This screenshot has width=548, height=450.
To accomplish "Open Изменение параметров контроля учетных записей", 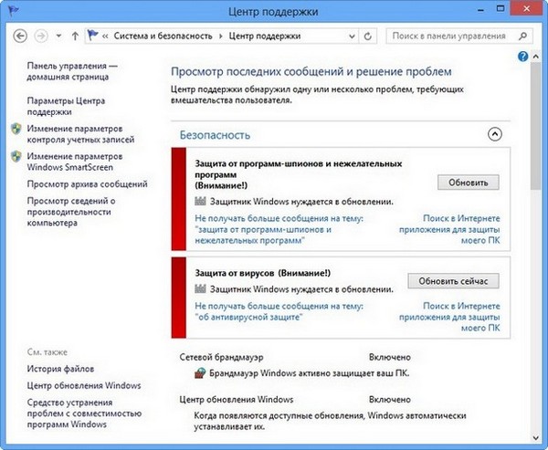I will pyautogui.click(x=80, y=134).
